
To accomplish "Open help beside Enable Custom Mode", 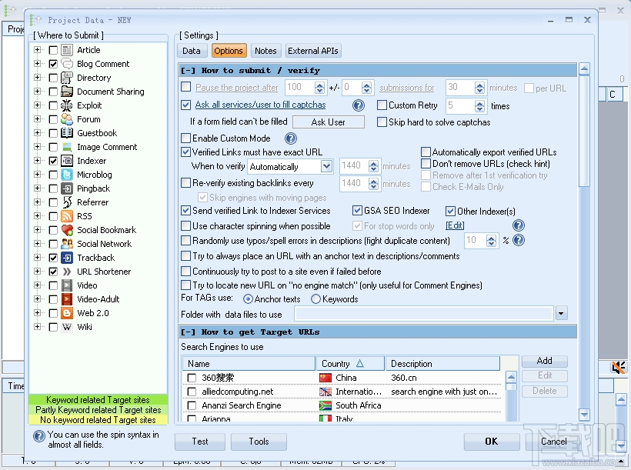I will [290, 138].
